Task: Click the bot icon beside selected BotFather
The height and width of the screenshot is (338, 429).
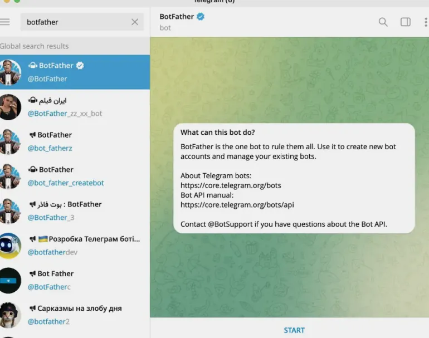Action: coord(32,65)
